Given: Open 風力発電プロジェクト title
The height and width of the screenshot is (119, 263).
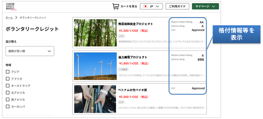Looking at the screenshot, I should click(x=133, y=57).
